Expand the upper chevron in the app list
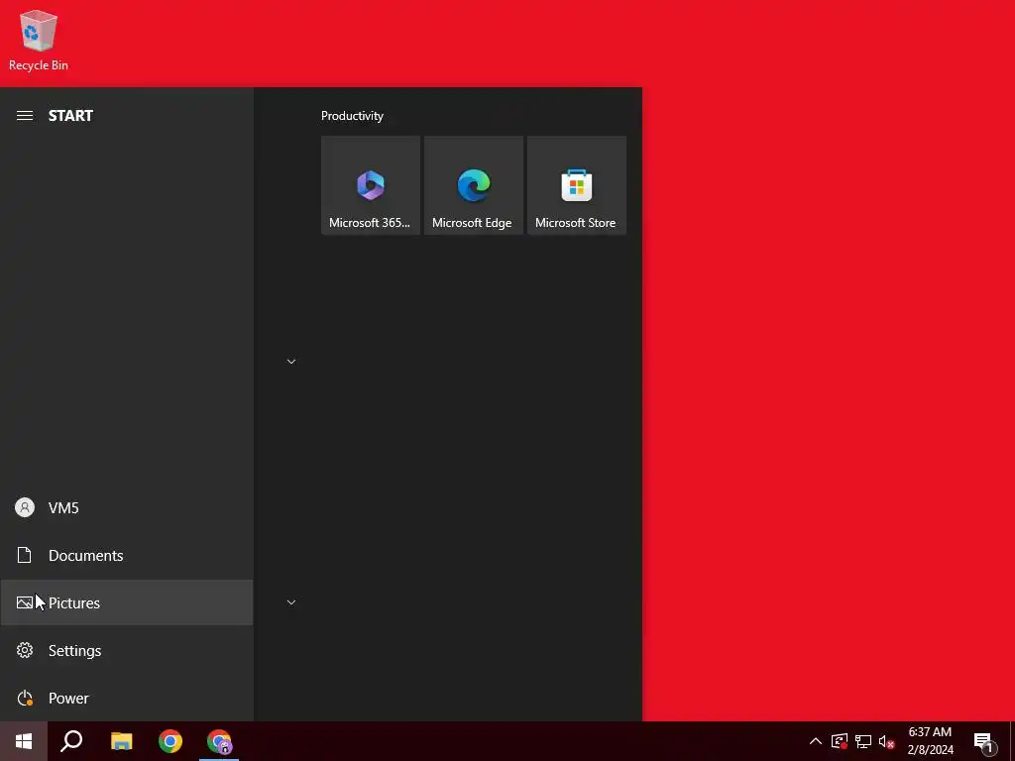The width and height of the screenshot is (1015, 761). [x=291, y=361]
